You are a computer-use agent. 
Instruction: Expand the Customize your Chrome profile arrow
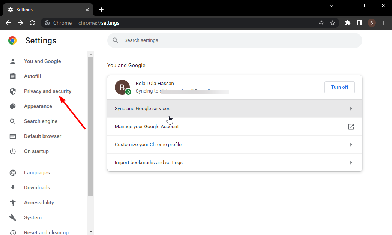(351, 145)
